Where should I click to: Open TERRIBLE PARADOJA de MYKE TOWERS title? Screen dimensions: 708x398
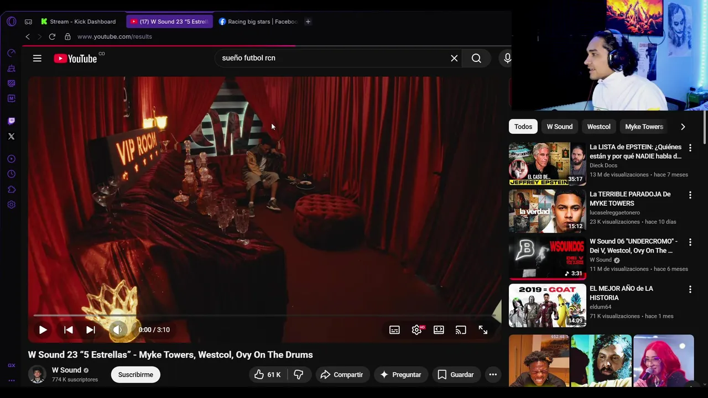coord(630,199)
